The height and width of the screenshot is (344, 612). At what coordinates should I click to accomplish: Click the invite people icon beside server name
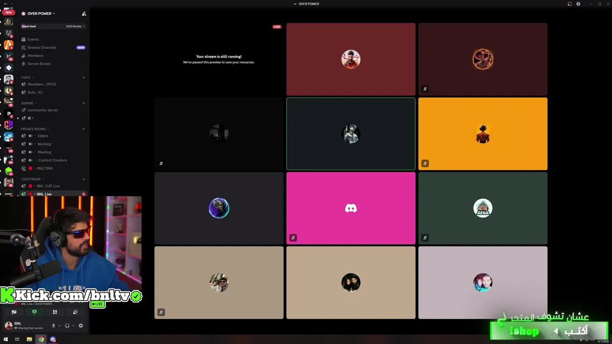[x=84, y=13]
